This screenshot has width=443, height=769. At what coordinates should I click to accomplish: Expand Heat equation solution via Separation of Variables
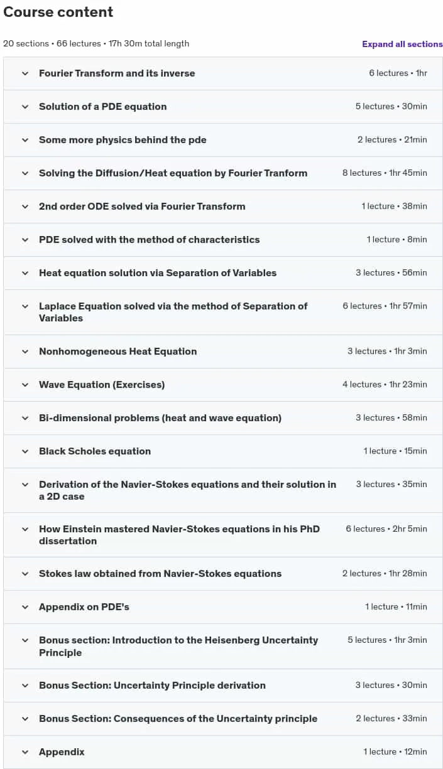[223, 273]
